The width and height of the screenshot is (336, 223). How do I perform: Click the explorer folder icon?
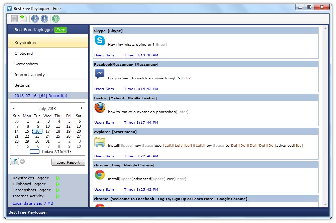click(100, 142)
